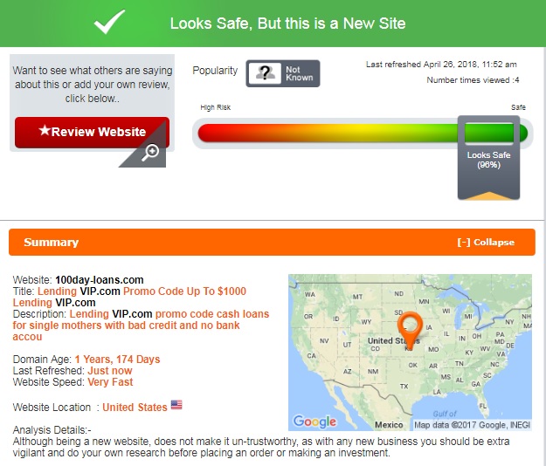Click the Lending VIP.com Promo Code title
The width and height of the screenshot is (546, 466).
click(142, 291)
